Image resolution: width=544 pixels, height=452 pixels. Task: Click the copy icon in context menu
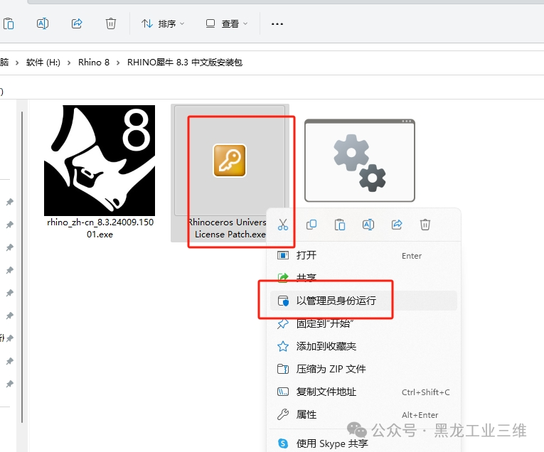311,225
